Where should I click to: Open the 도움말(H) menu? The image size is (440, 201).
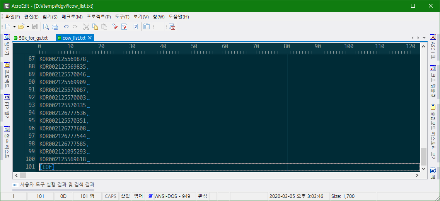(179, 17)
